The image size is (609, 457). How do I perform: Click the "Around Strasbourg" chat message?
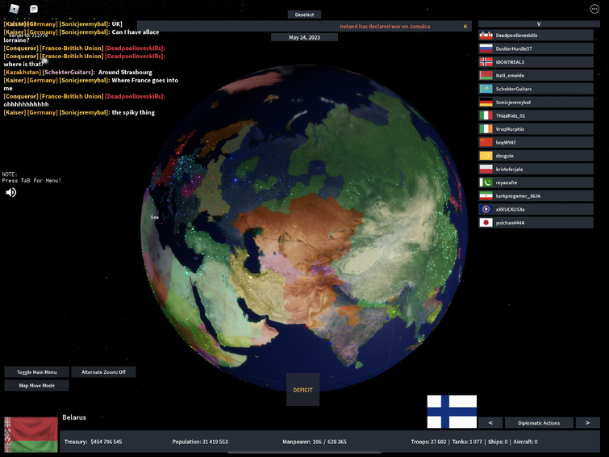pyautogui.click(x=125, y=73)
